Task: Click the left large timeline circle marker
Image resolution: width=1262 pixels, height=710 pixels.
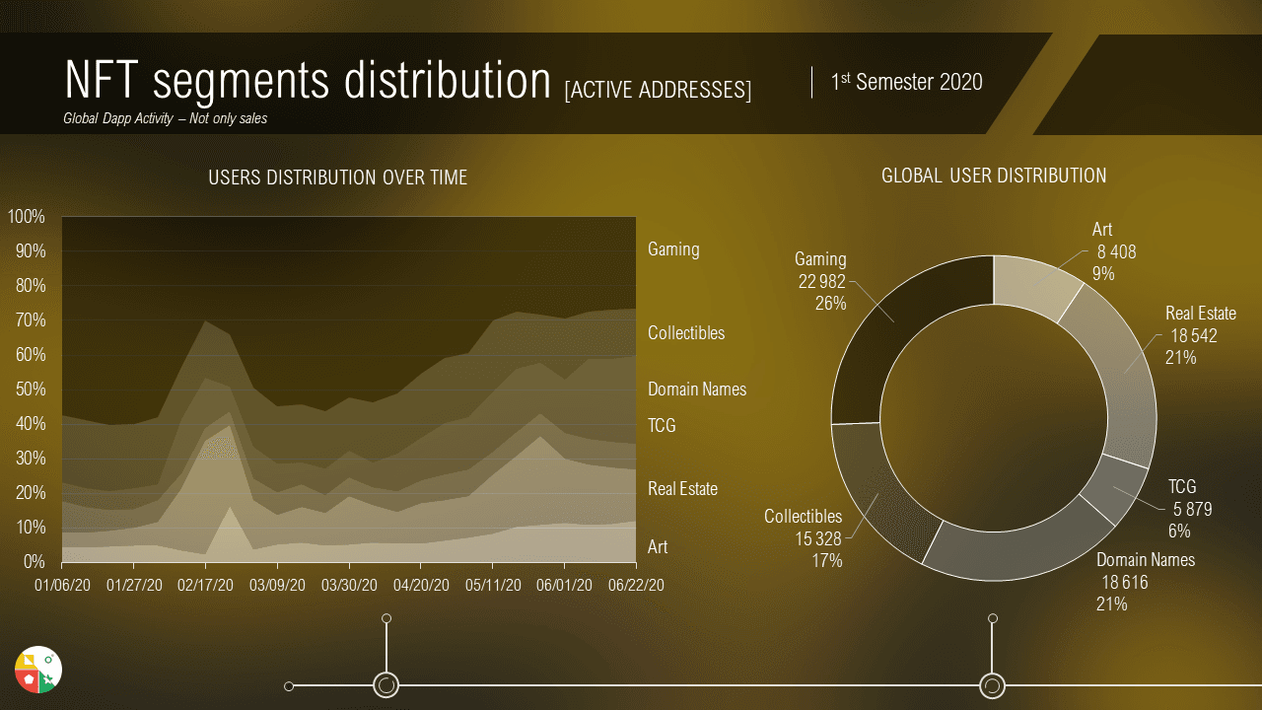Action: (x=386, y=684)
